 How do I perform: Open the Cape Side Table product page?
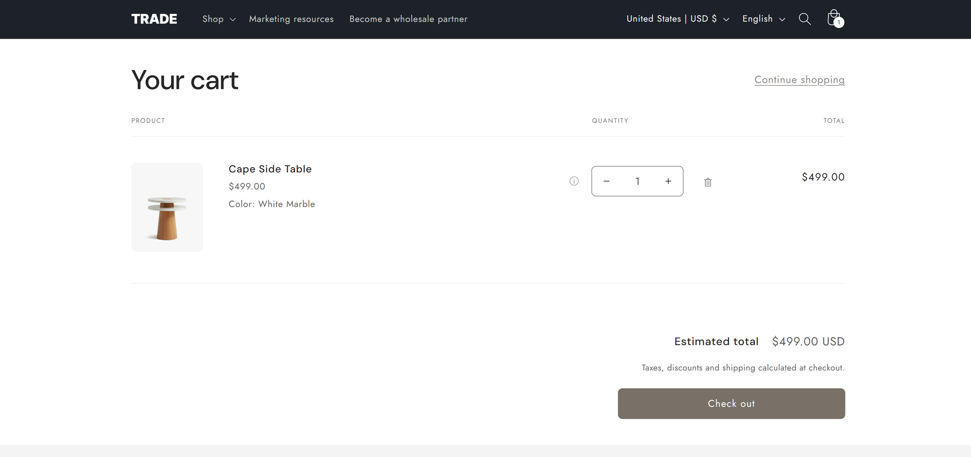pos(270,169)
